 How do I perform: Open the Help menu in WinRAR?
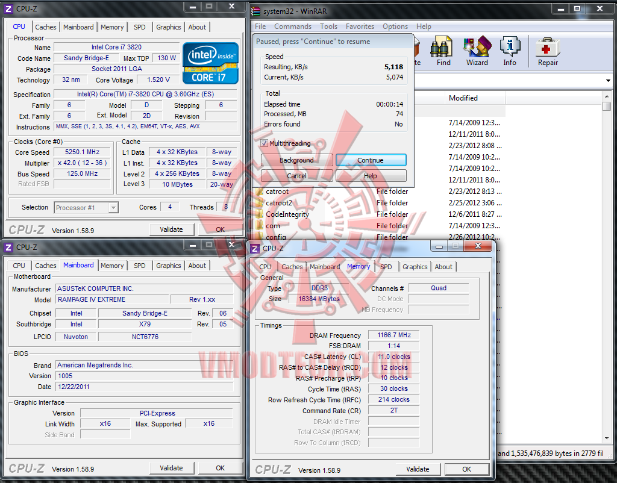pos(424,26)
